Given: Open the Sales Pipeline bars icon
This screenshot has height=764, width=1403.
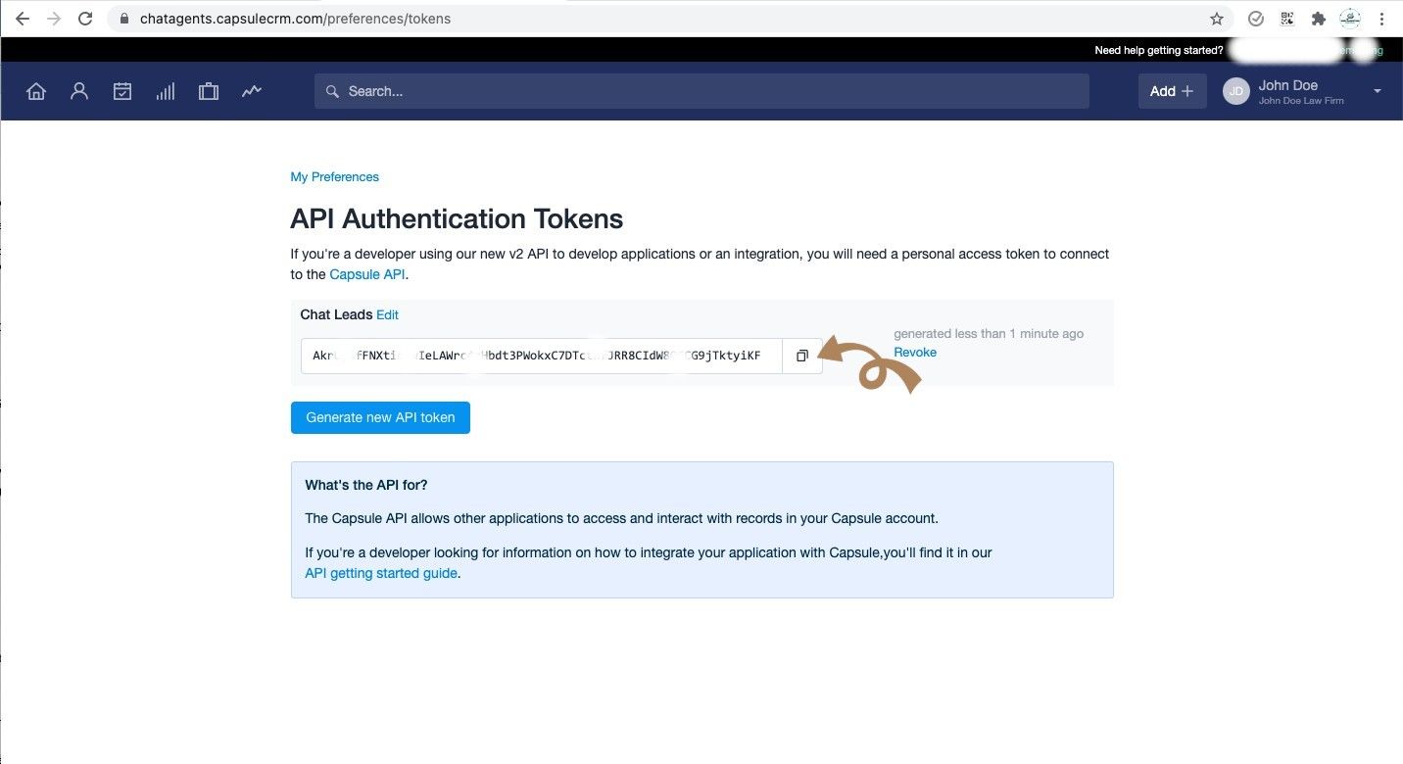Looking at the screenshot, I should [x=166, y=91].
